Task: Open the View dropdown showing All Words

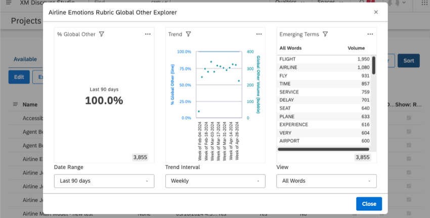Action: pos(326,181)
